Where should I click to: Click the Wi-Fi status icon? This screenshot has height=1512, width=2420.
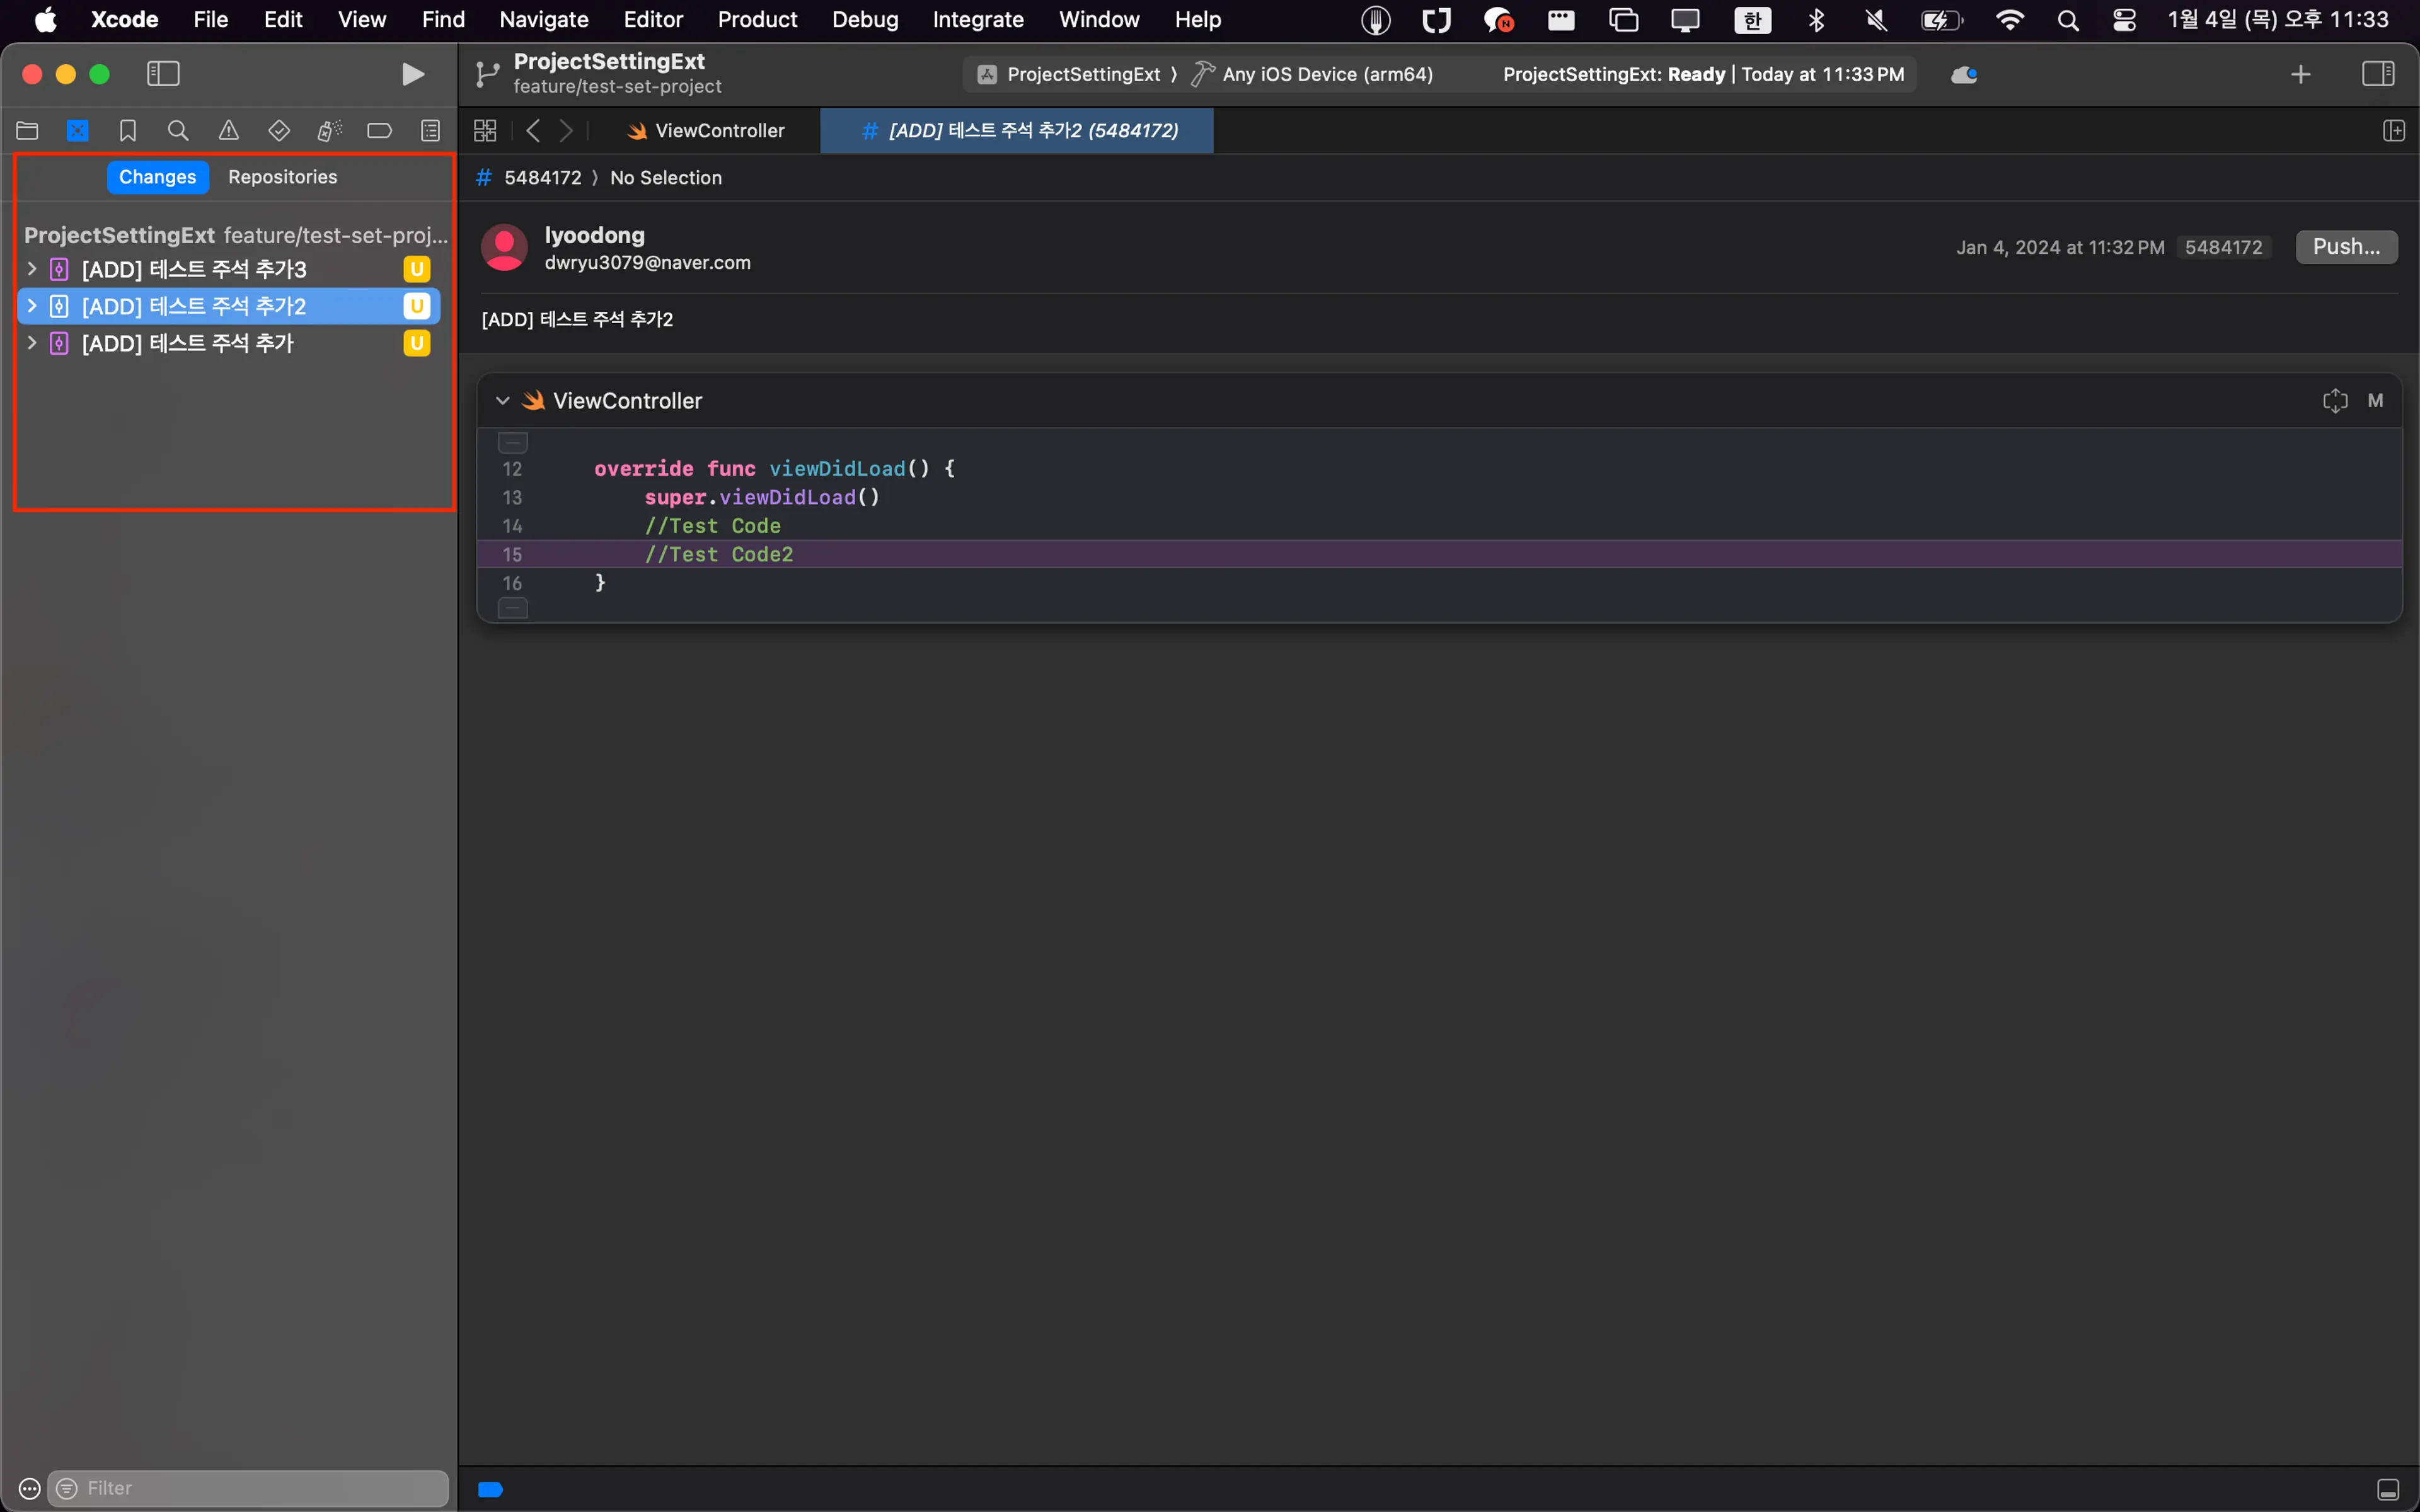2009,20
